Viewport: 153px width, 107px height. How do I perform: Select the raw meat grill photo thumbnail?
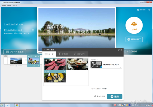(55, 64)
